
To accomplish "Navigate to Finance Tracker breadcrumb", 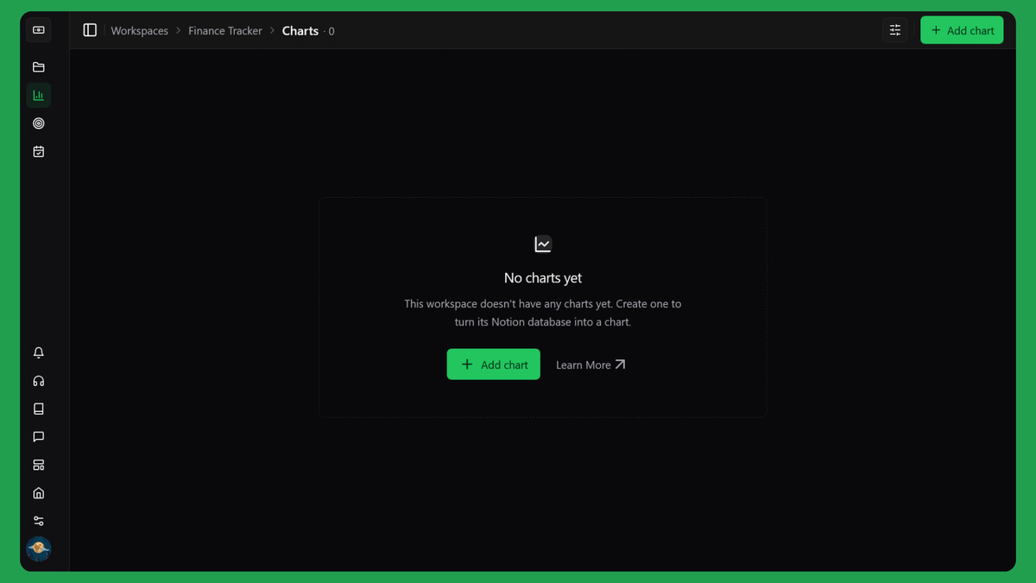I will pyautogui.click(x=225, y=30).
